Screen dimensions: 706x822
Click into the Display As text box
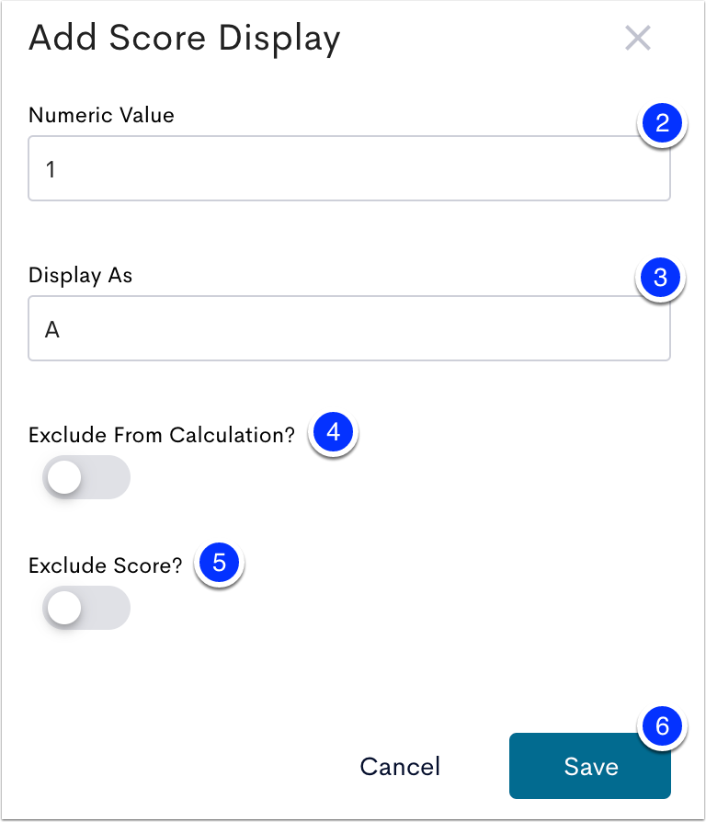pos(349,328)
